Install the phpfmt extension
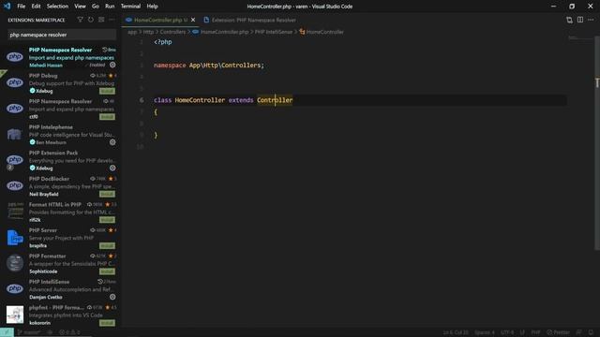 107,322
